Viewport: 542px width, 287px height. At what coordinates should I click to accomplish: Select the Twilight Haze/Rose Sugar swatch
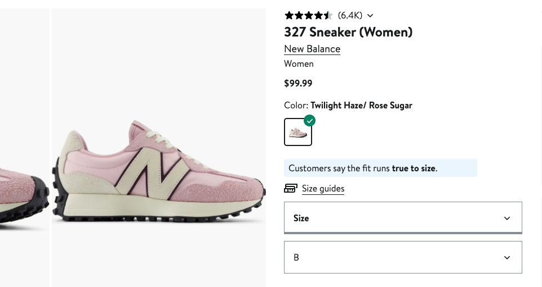[298, 133]
